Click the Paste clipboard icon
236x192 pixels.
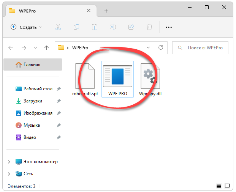[95, 27]
